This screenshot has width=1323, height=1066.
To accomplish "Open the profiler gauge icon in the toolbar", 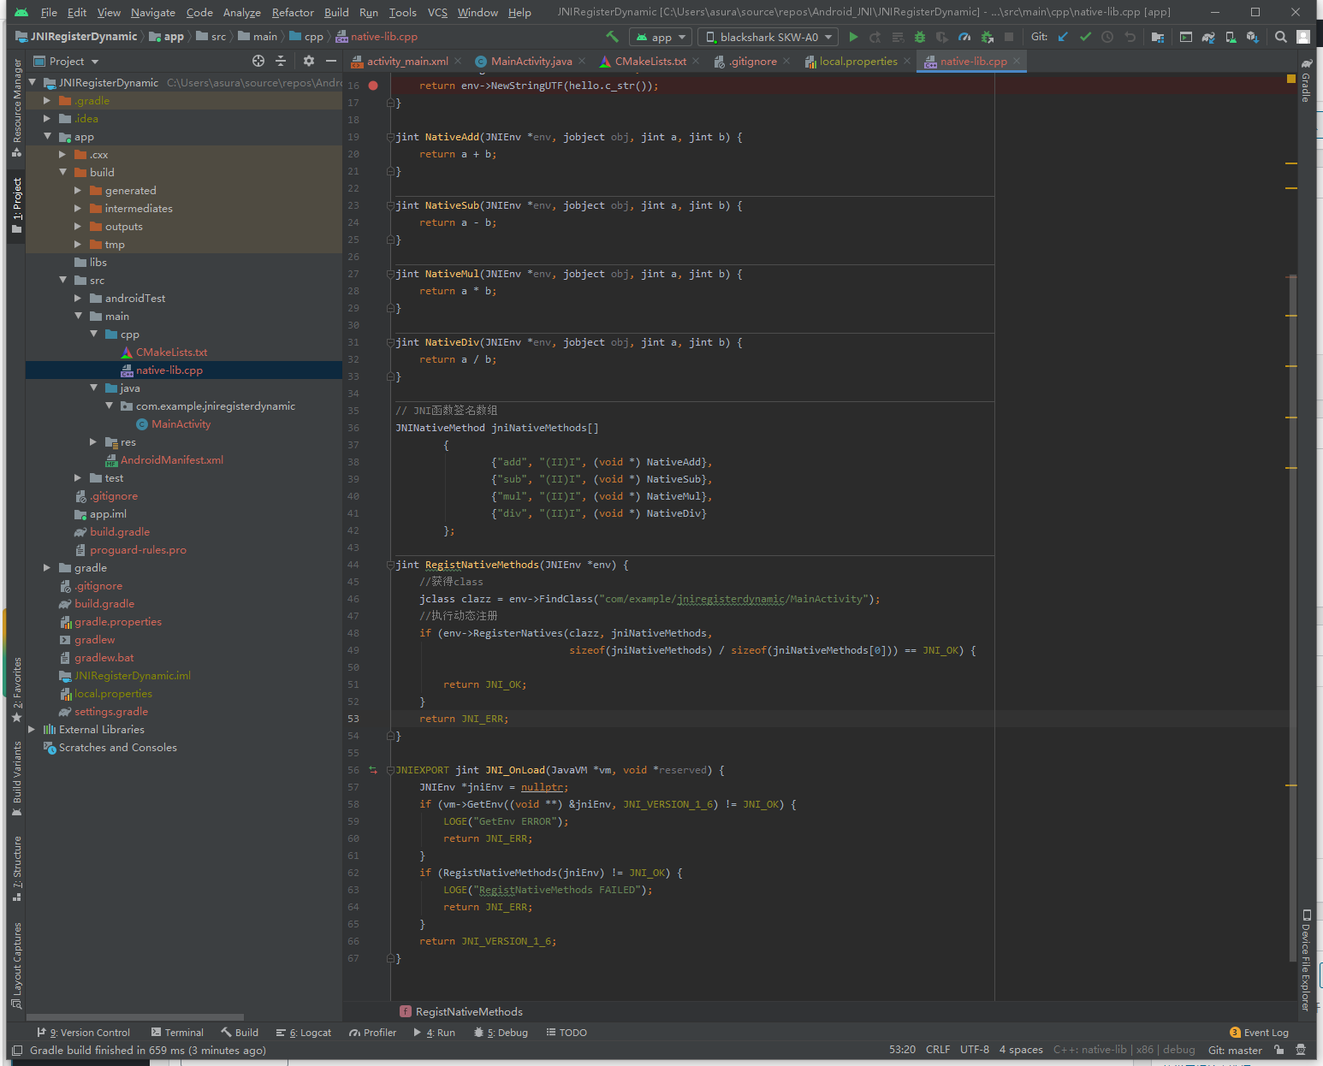I will [964, 37].
